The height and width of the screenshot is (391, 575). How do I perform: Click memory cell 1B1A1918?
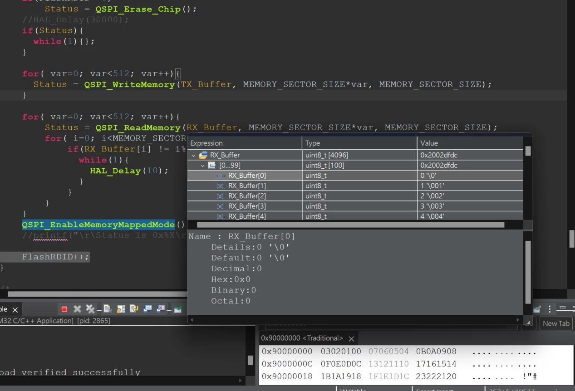click(x=341, y=376)
